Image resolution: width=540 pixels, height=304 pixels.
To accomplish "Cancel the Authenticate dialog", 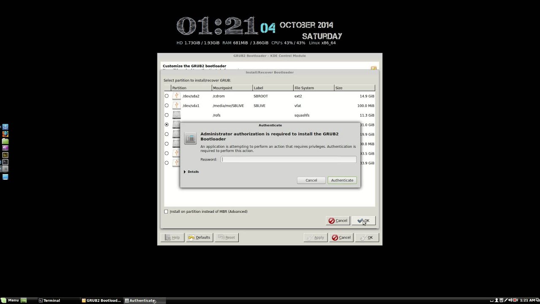I will (x=311, y=180).
